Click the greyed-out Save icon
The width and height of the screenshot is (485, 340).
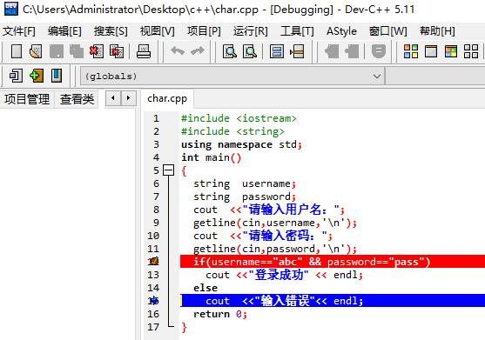click(57, 51)
